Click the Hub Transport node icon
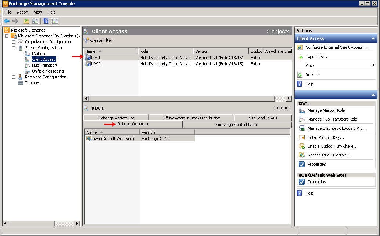 point(28,65)
